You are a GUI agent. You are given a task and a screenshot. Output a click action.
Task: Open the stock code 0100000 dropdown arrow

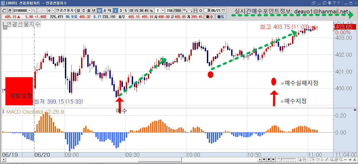[29, 10]
